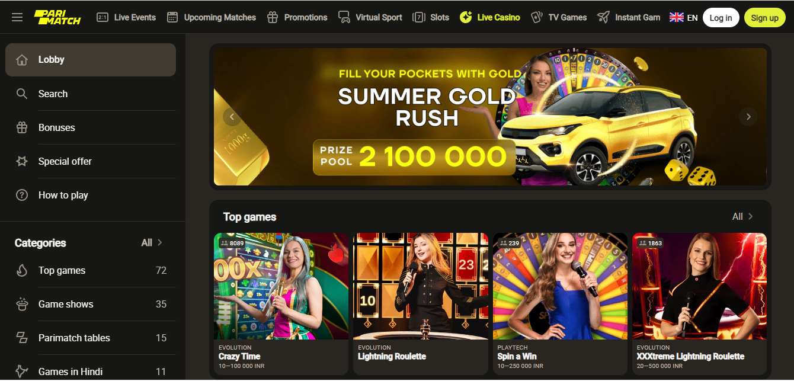Go to next banner slide arrow
This screenshot has width=794, height=381.
748,117
